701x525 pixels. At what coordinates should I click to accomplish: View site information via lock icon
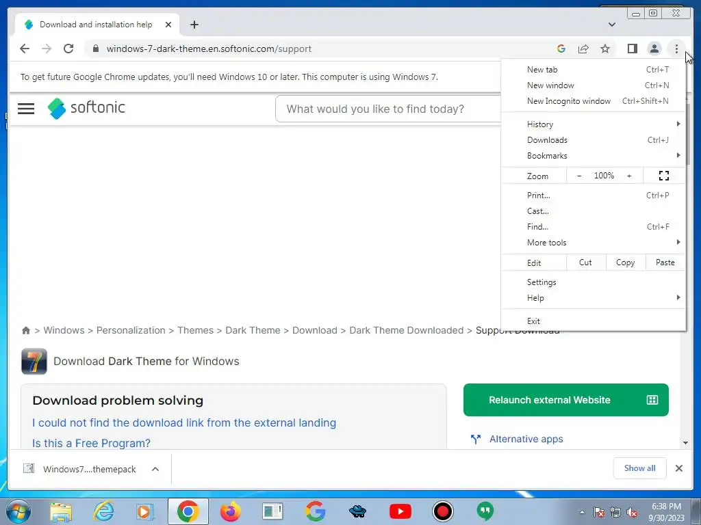point(95,49)
